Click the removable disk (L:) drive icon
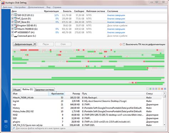 16,36
